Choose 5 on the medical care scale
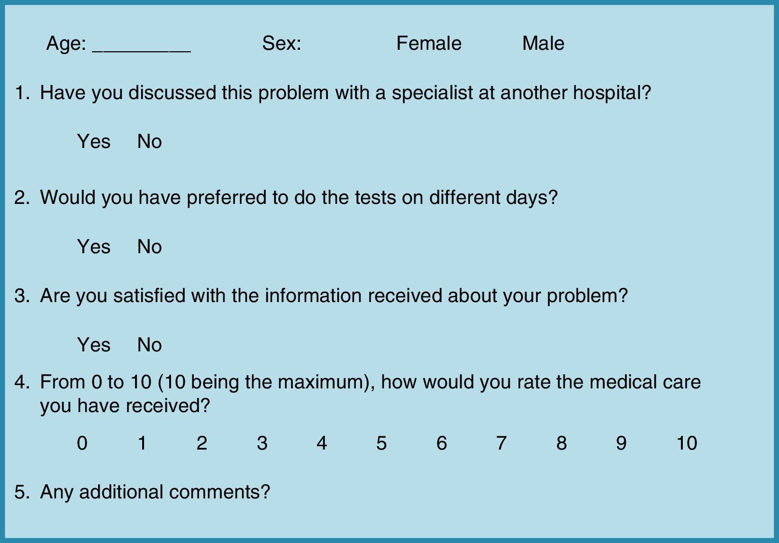Viewport: 779px width, 543px height. (381, 443)
